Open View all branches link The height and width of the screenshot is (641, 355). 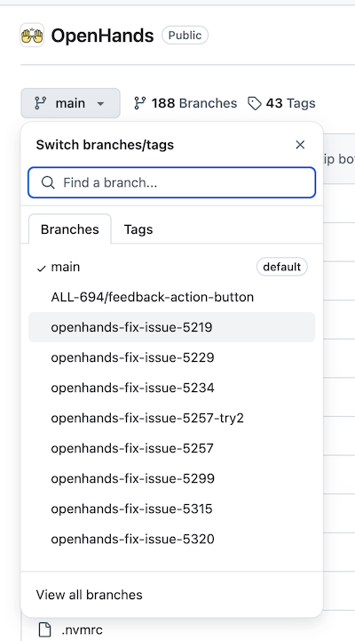pyautogui.click(x=90, y=595)
